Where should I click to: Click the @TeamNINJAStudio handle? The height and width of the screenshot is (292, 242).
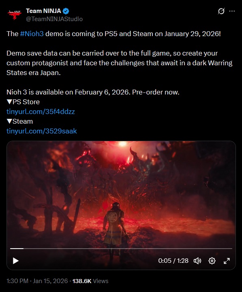click(x=54, y=19)
